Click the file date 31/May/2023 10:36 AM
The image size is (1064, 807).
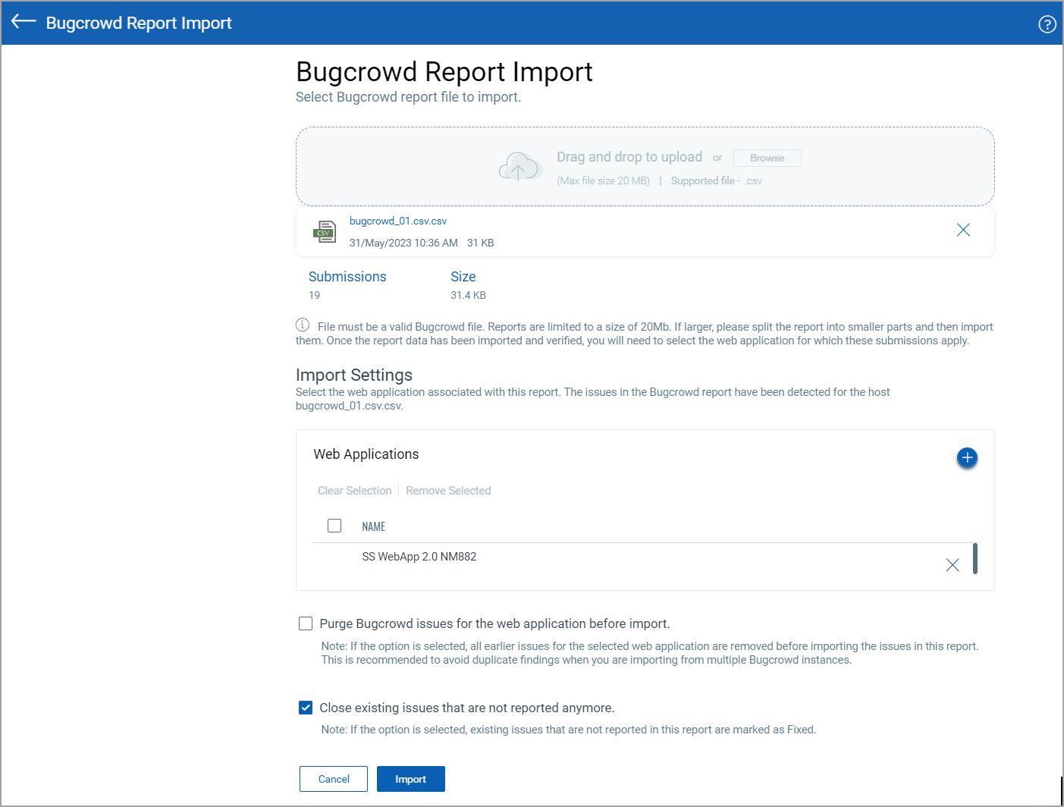pos(403,243)
